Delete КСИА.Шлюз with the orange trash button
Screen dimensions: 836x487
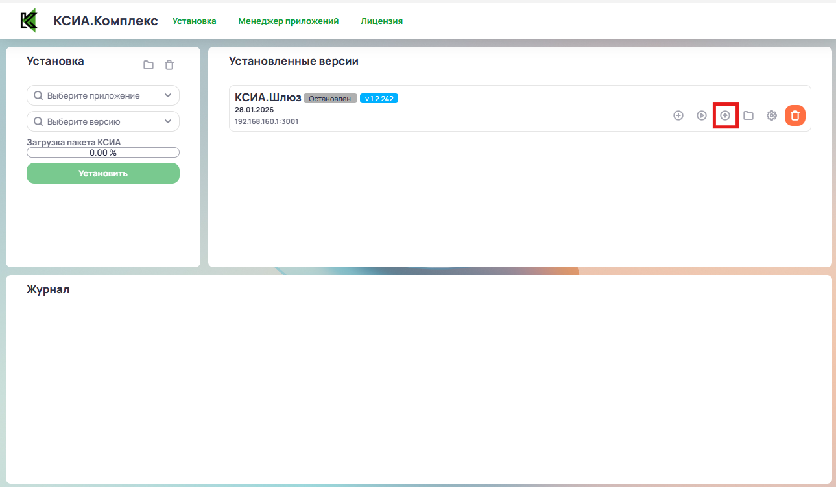coord(795,115)
